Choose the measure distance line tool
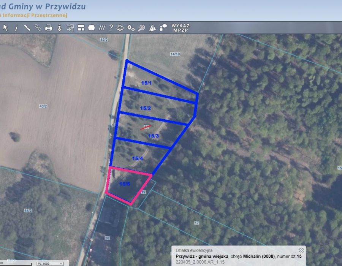This screenshot has height=266, width=342. [x=27, y=27]
